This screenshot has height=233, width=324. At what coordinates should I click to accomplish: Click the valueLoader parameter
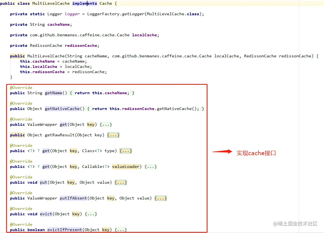126,167
